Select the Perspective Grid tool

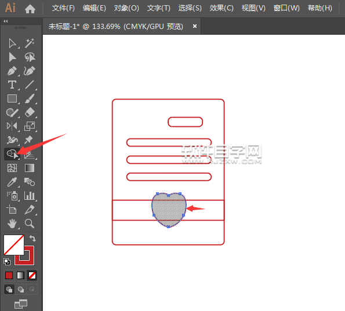pos(30,155)
